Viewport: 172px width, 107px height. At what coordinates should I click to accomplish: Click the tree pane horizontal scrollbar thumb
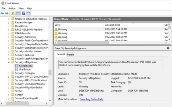point(17,104)
